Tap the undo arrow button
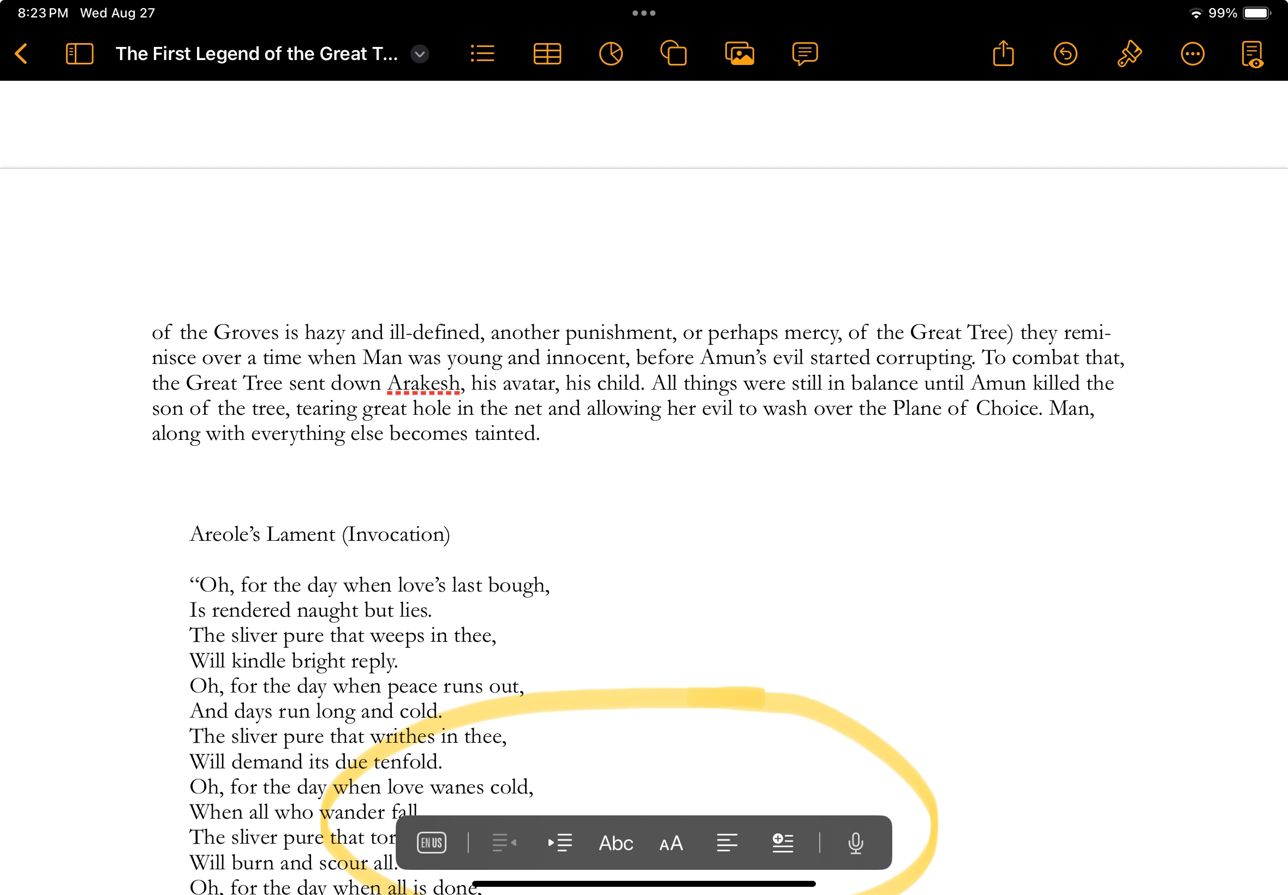Screen dimensions: 1288x895 pyautogui.click(x=1065, y=54)
